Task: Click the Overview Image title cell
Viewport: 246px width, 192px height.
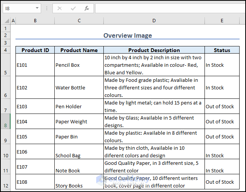Action: [x=128, y=35]
